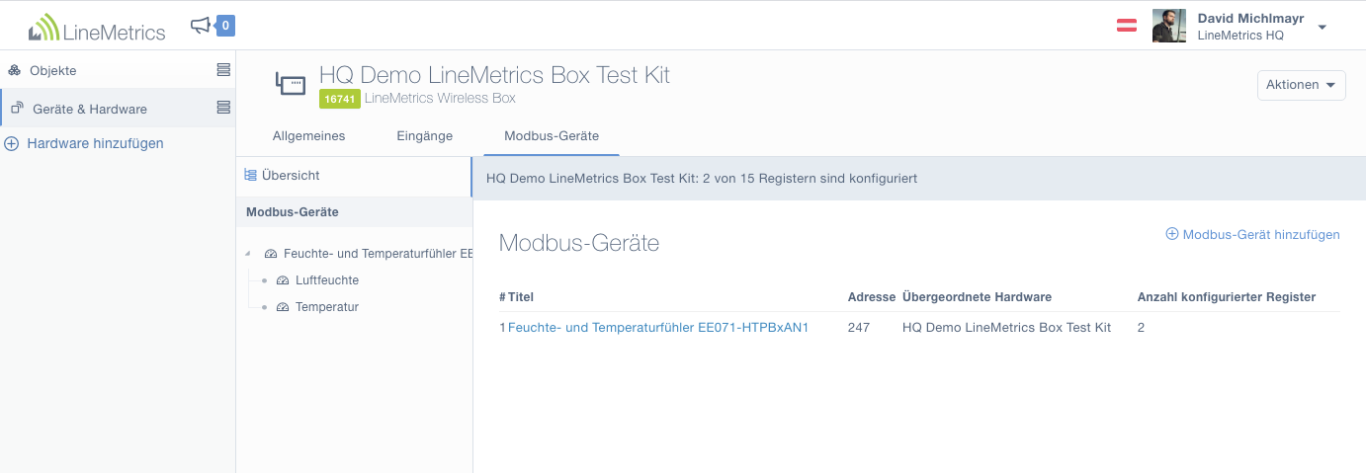Click the plus icon for Hardware hinzufügen
The image size is (1366, 473).
12,143
